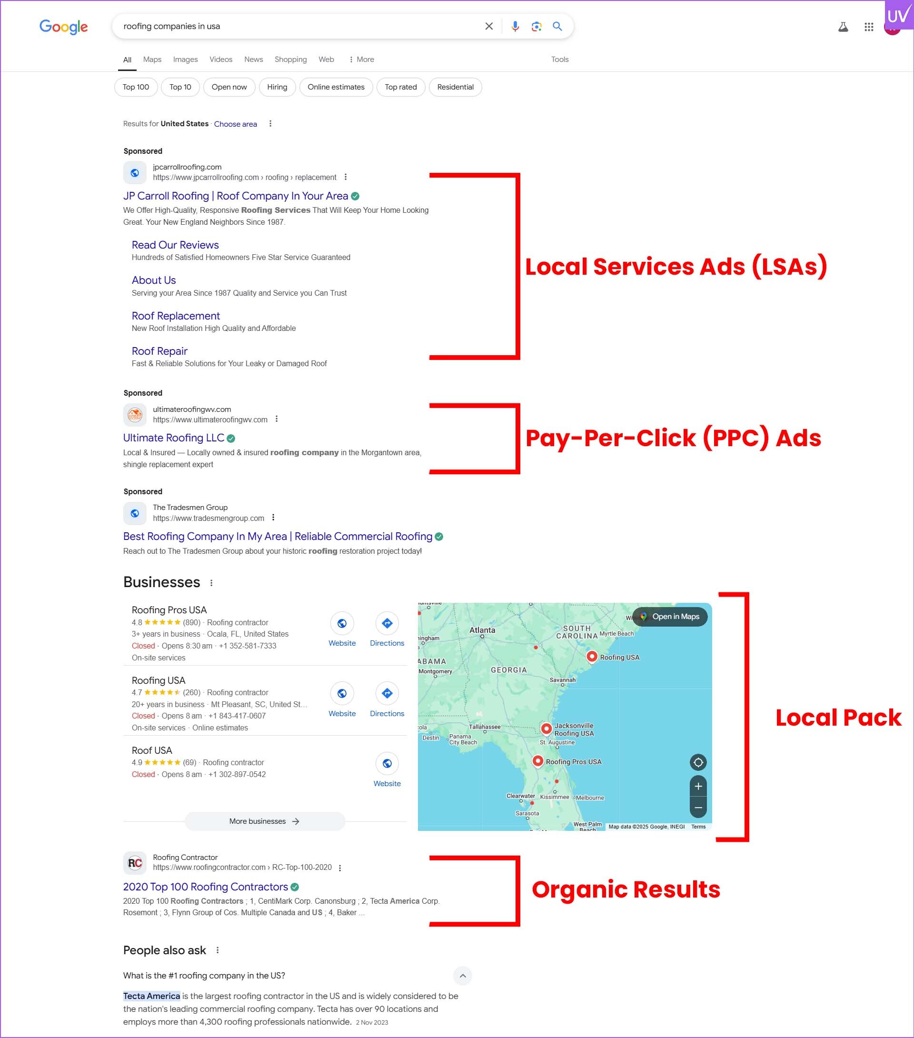Open the Roof Replacement sitelink
Image resolution: width=914 pixels, height=1038 pixels.
pyautogui.click(x=176, y=316)
